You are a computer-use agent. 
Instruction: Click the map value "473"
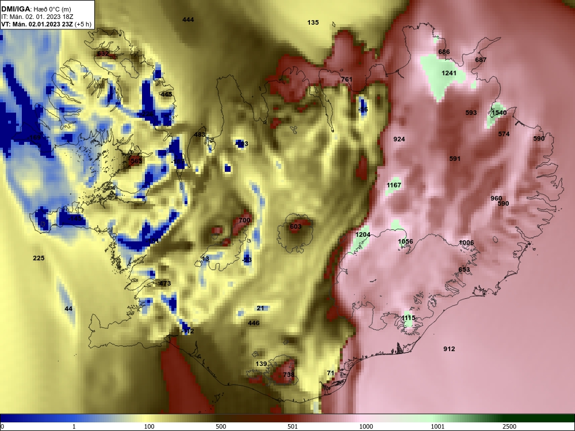pos(165,284)
